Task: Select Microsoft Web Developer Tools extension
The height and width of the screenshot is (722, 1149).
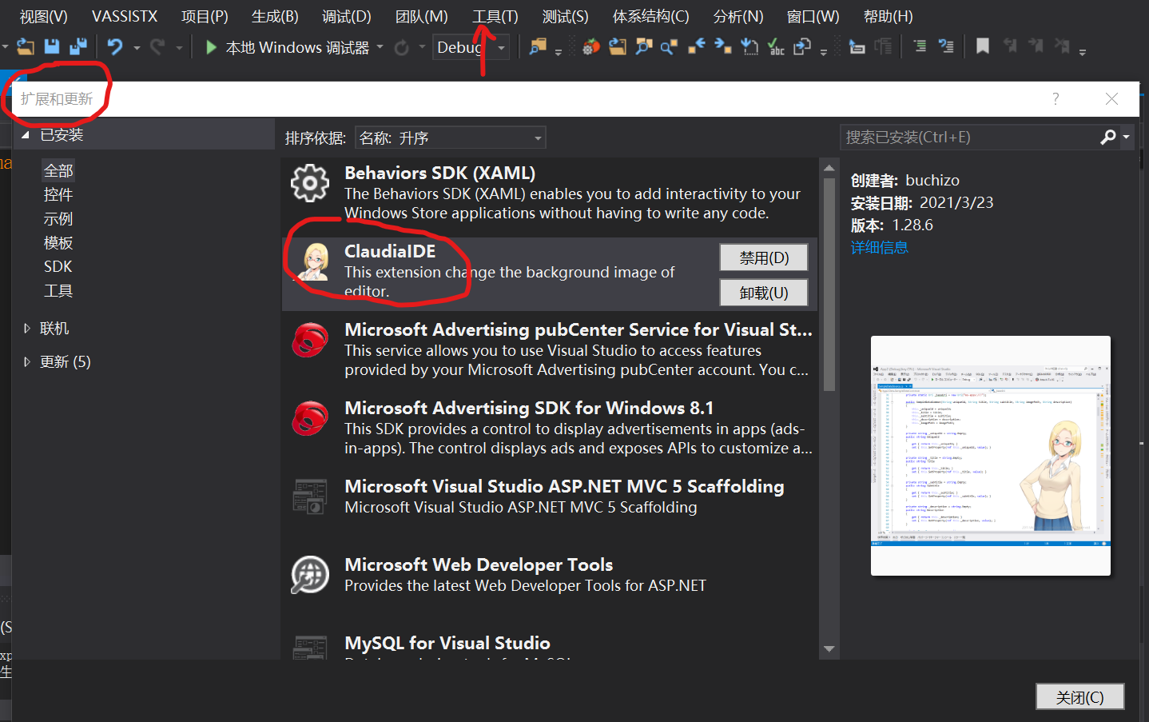Action: (550, 584)
